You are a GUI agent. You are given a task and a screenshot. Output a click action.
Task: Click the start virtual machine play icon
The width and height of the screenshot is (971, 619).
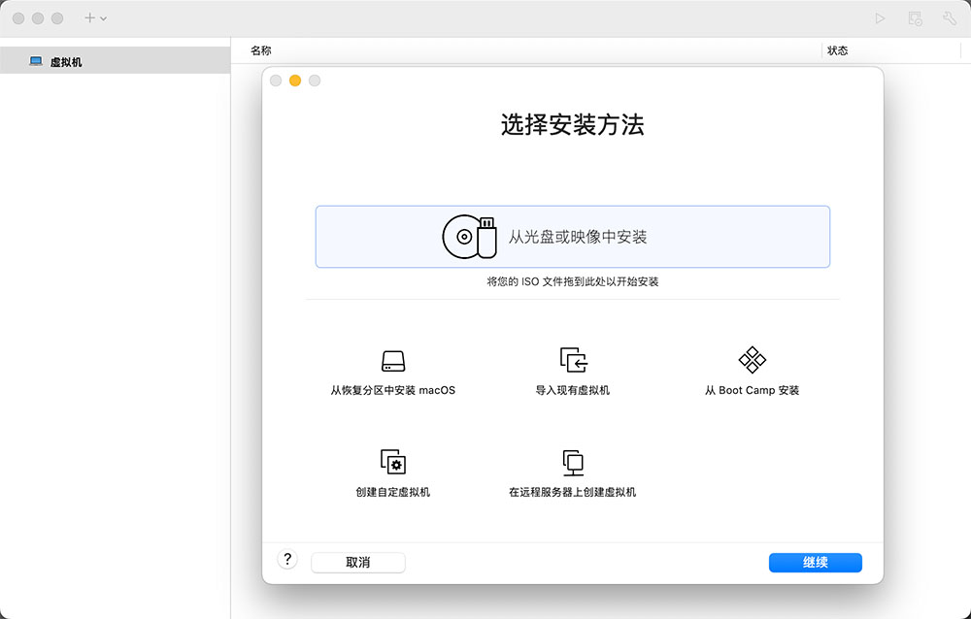coord(878,17)
